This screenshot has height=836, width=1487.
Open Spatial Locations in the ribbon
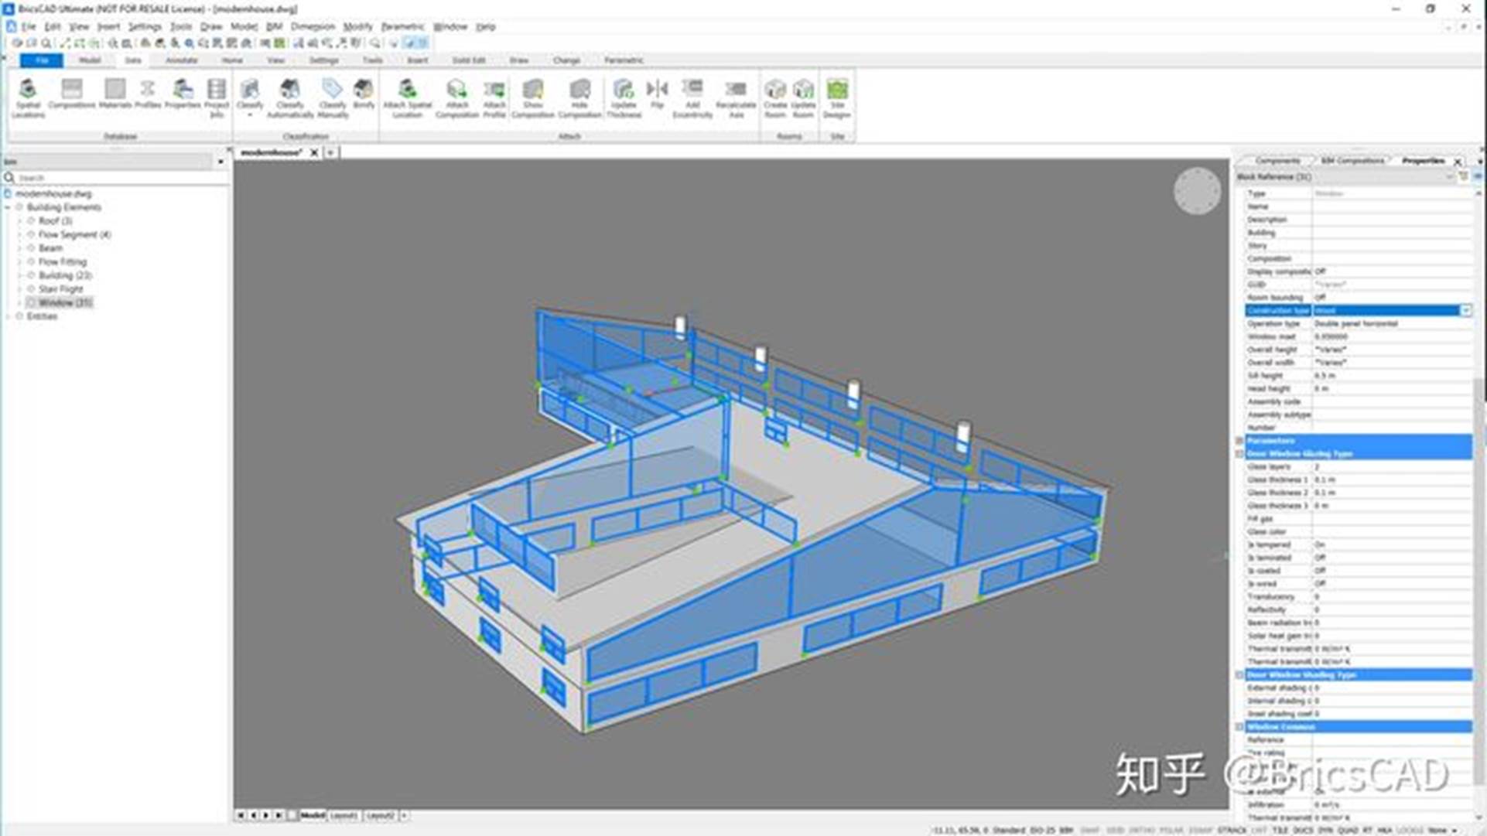point(28,97)
